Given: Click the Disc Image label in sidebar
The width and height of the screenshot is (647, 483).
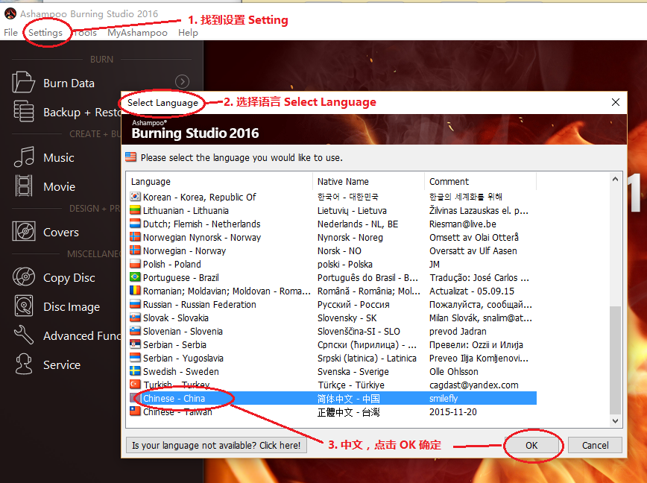Looking at the screenshot, I should (x=72, y=307).
